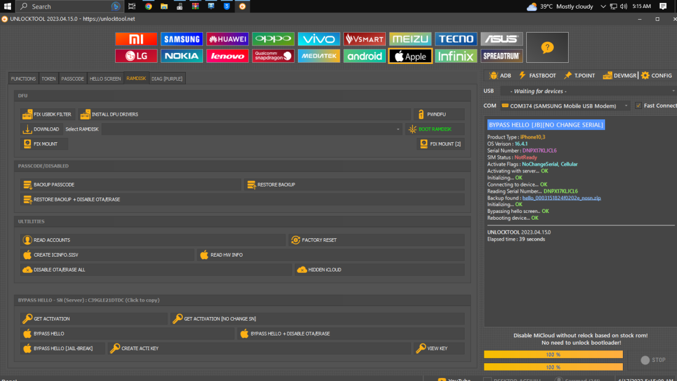Switch to the FUNCTIONS tab
Image resolution: width=677 pixels, height=381 pixels.
pos(23,79)
